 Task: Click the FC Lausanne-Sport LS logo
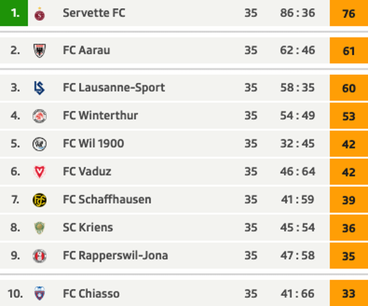tap(39, 87)
